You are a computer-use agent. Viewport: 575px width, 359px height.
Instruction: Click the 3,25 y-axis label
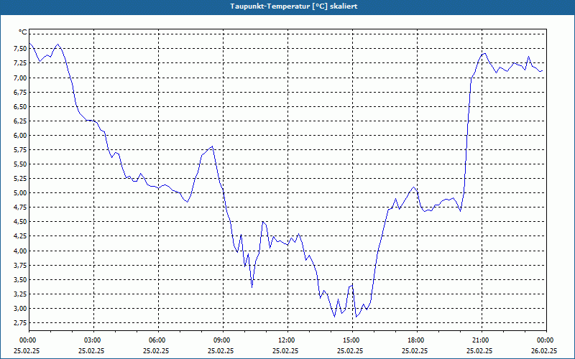point(19,294)
